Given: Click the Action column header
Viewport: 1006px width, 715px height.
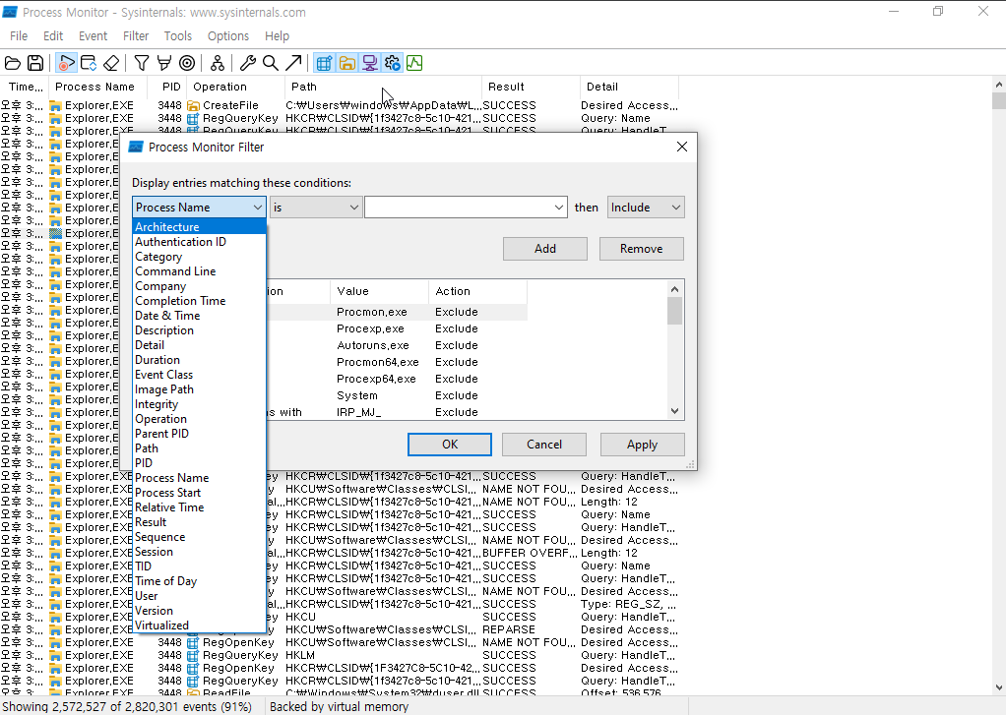Looking at the screenshot, I should 477,291.
